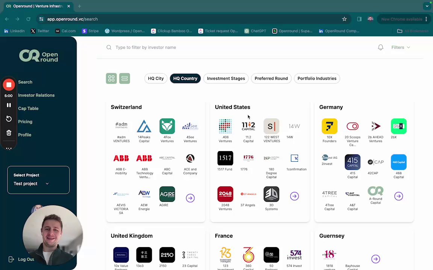Open the 415 Capital logo
Viewport: 433px width, 270px height.
click(353, 162)
